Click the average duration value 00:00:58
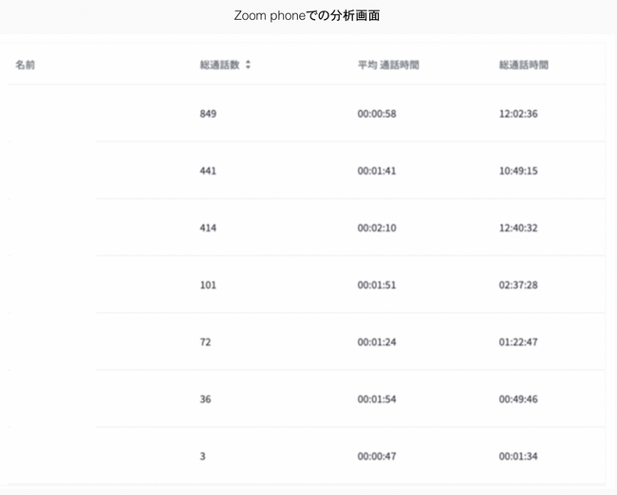The height and width of the screenshot is (495, 617). (x=378, y=114)
